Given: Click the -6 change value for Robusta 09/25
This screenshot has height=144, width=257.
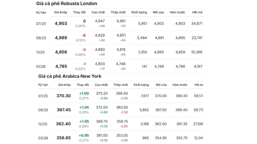Looking at the screenshot, I should (x=84, y=35).
